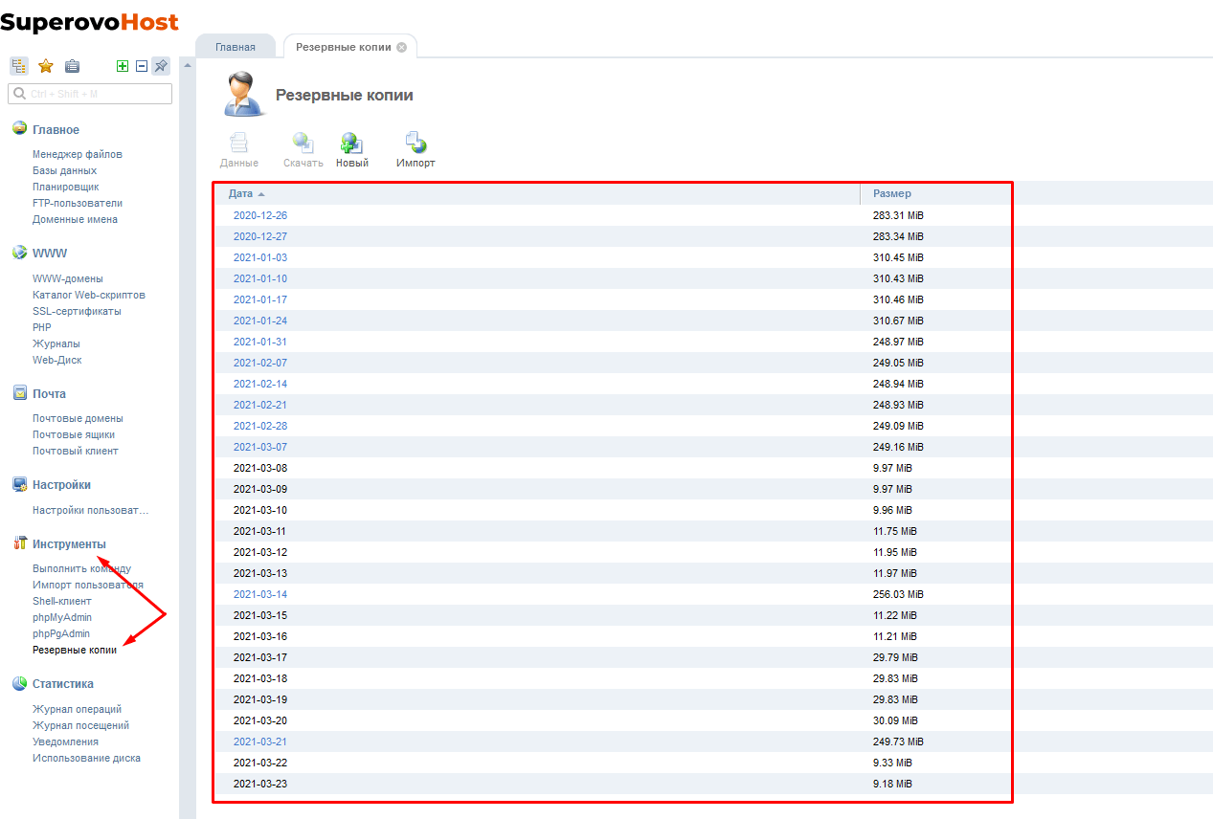Select the Резервные копии tab
Image resolution: width=1213 pixels, height=819 pixels.
point(344,47)
